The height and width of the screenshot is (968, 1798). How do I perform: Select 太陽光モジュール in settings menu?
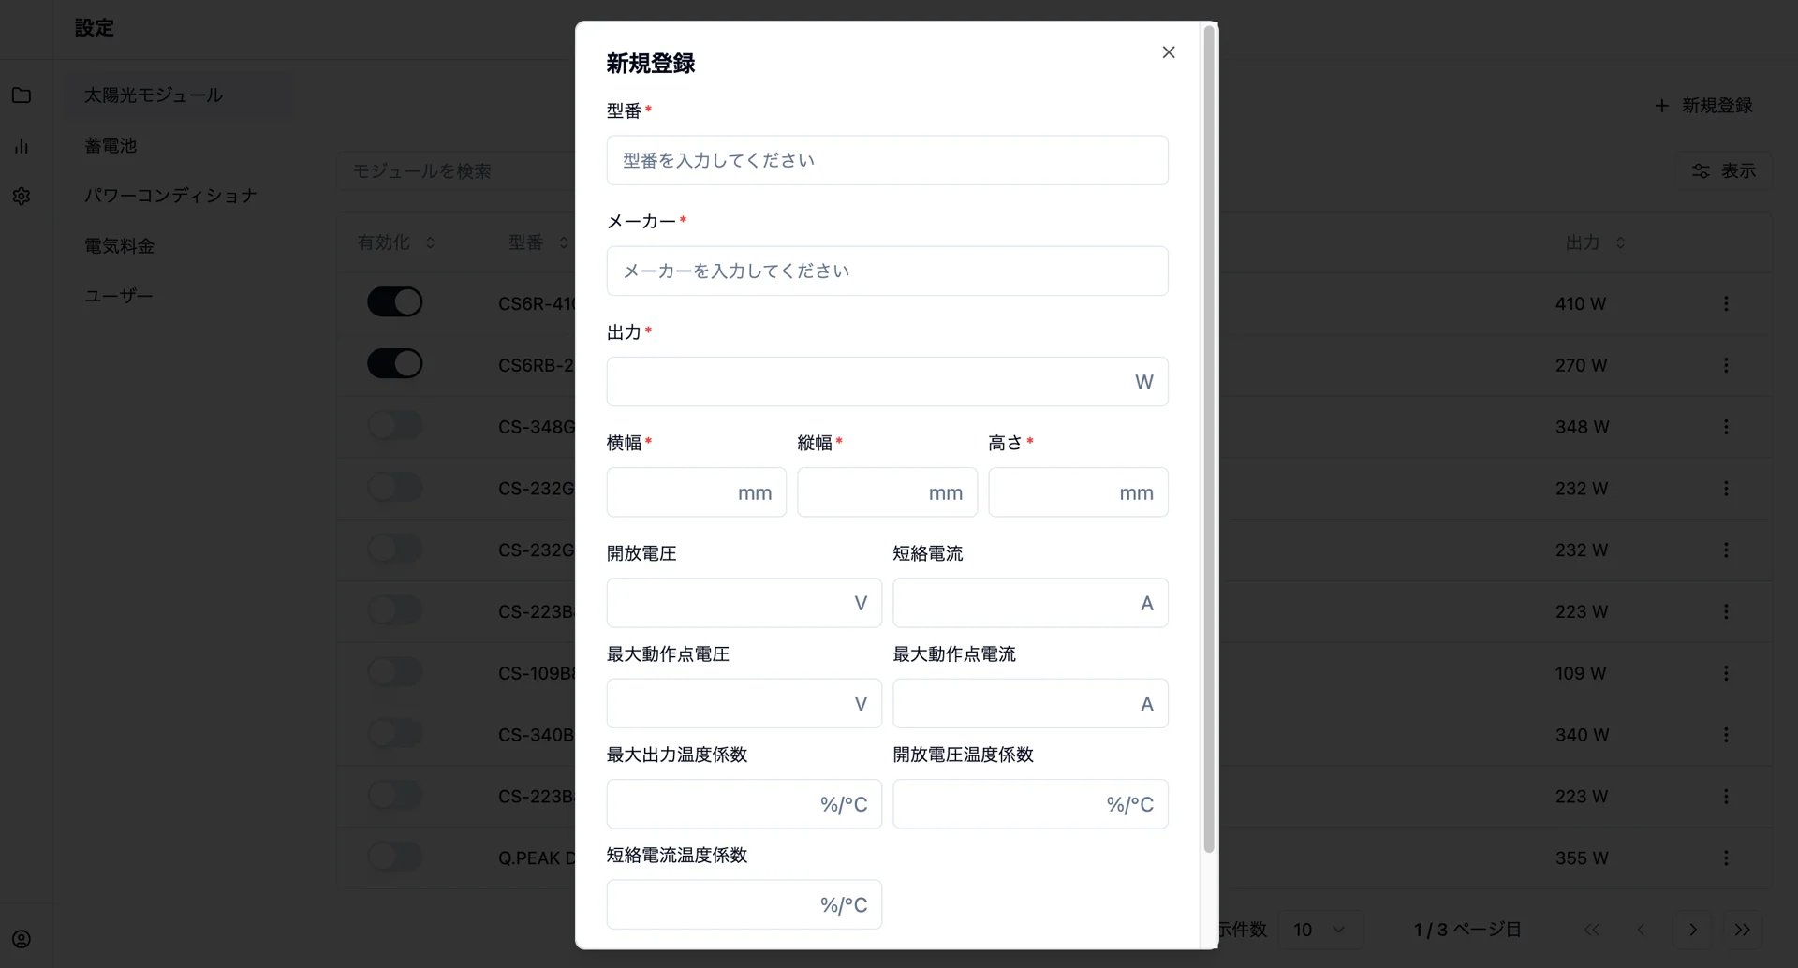pos(180,95)
